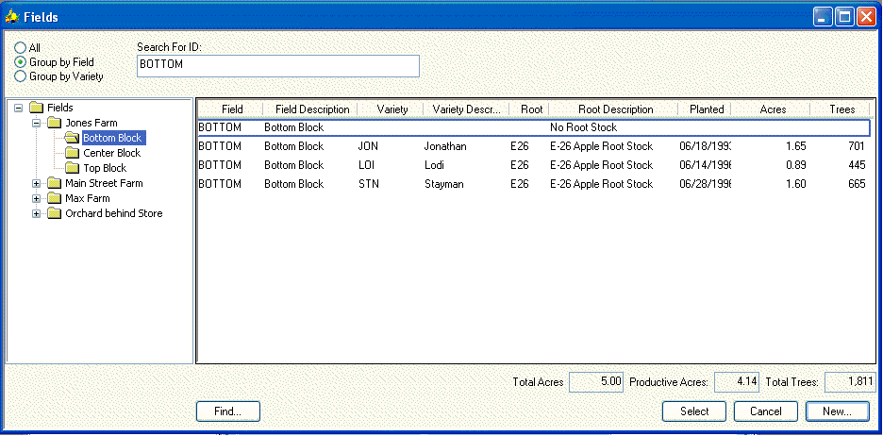Click Orchard behind Store folder icon
The width and height of the screenshot is (883, 436).
55,213
